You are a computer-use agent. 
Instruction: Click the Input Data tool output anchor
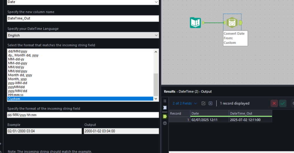click(x=203, y=23)
